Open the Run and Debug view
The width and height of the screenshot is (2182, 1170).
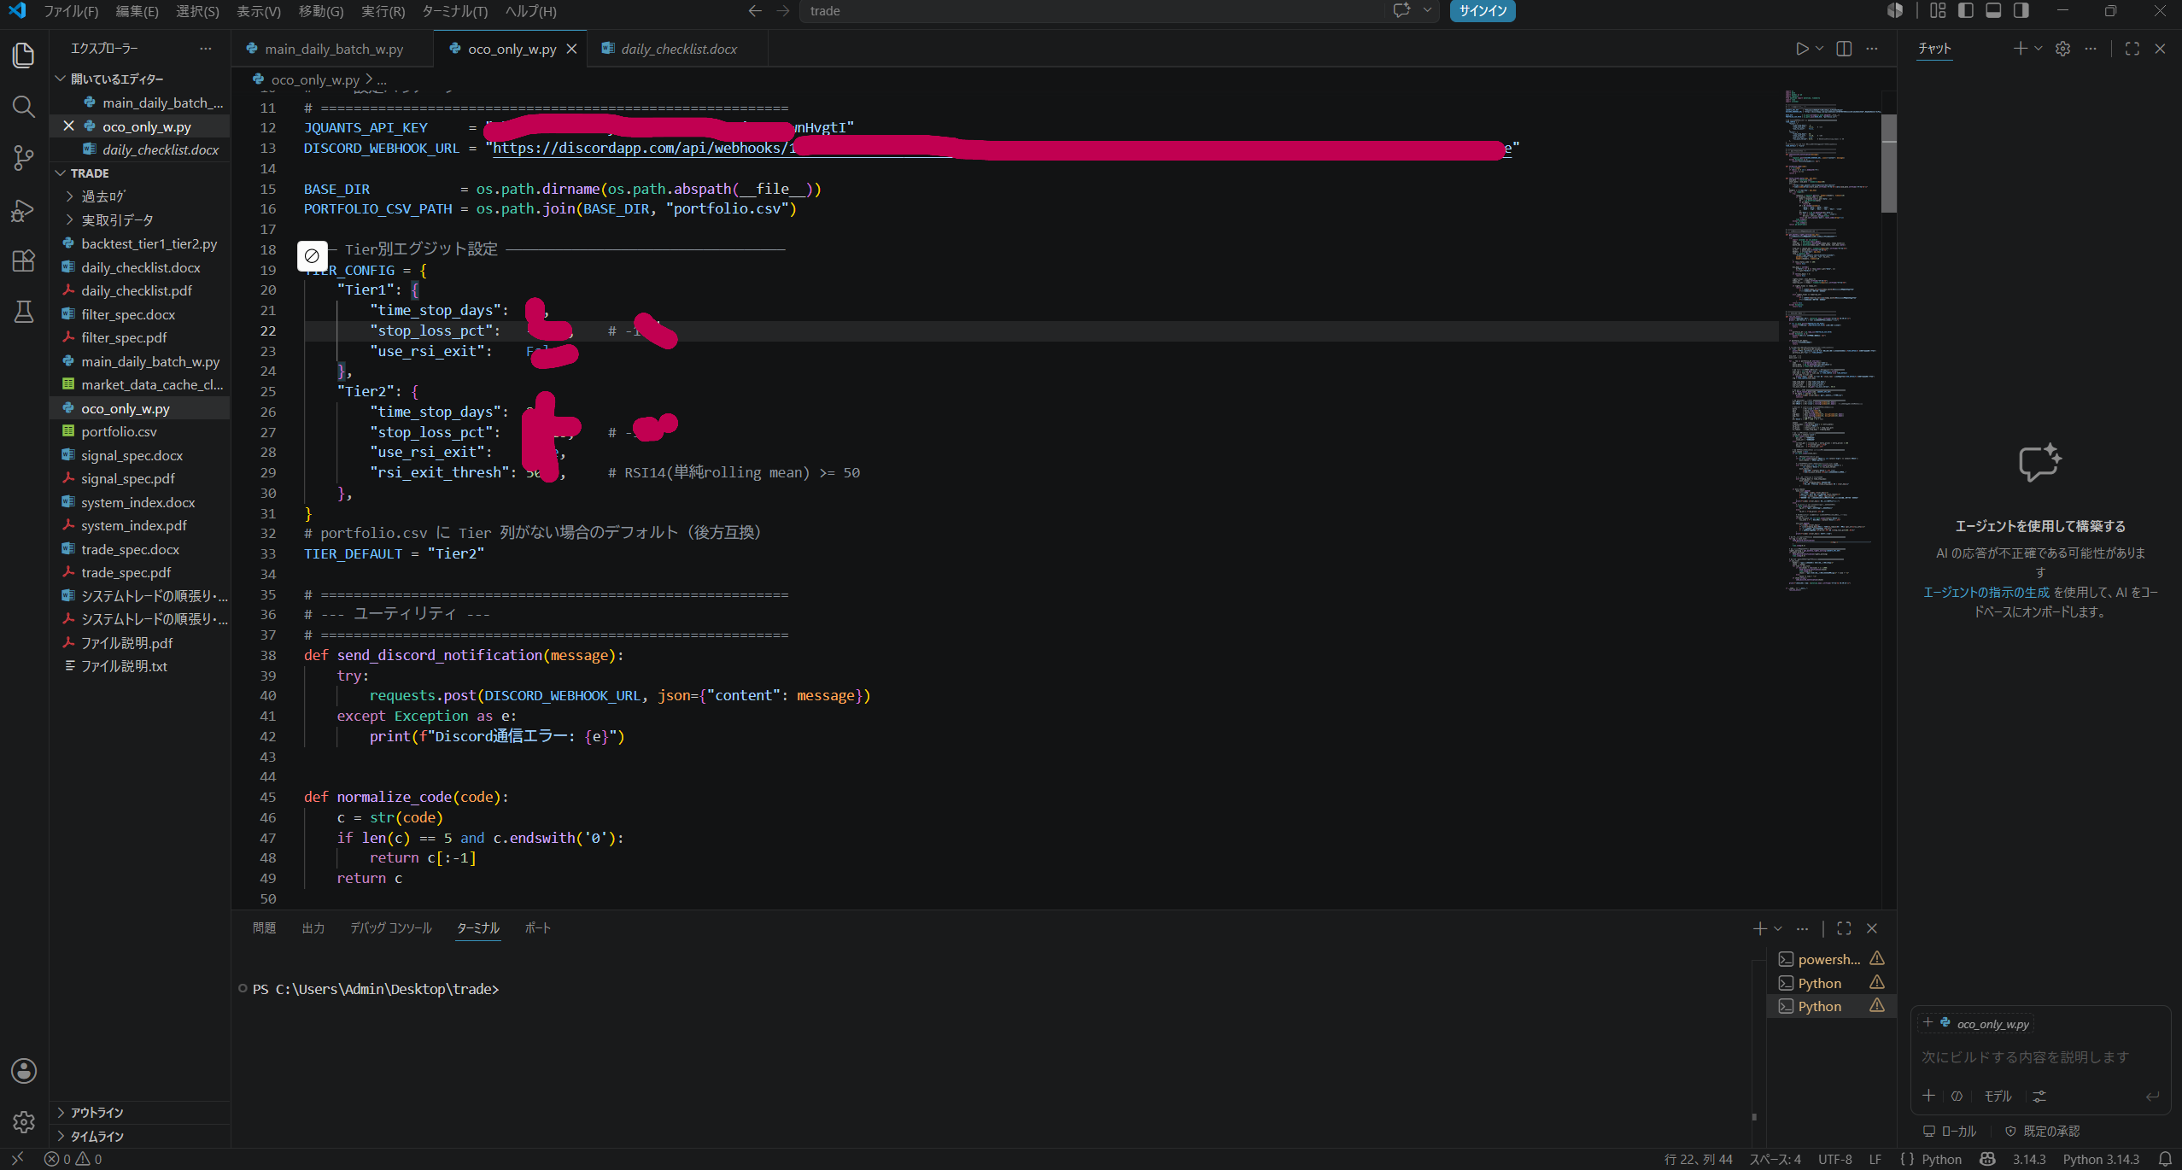(23, 210)
